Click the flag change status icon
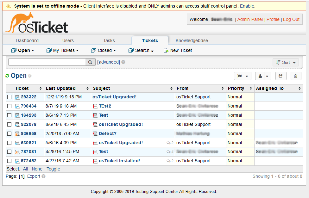 coord(239,76)
